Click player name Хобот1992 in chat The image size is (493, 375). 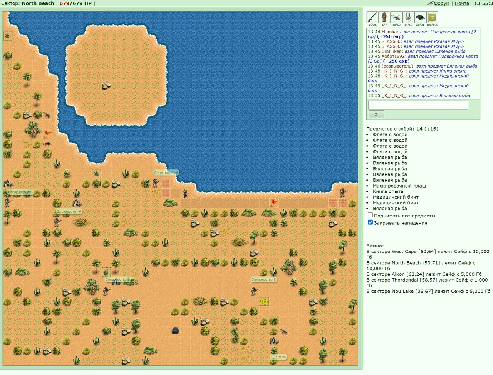click(x=394, y=56)
